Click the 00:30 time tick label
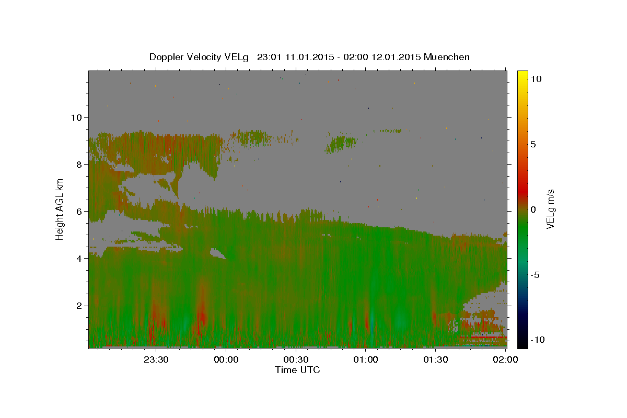Image resolution: width=627 pixels, height=418 pixels. click(x=296, y=359)
